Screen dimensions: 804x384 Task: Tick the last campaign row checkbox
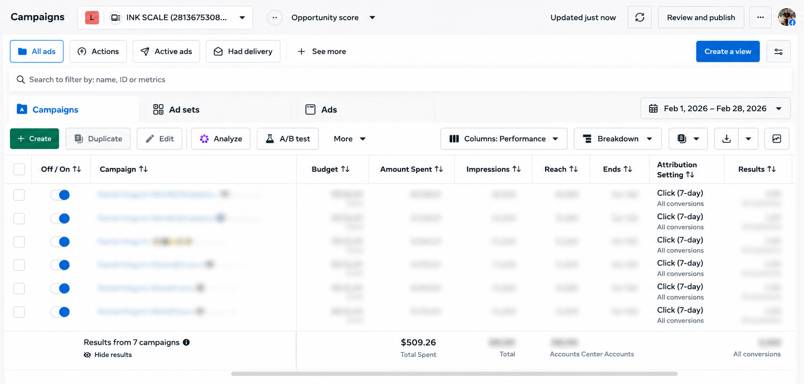[x=19, y=312]
